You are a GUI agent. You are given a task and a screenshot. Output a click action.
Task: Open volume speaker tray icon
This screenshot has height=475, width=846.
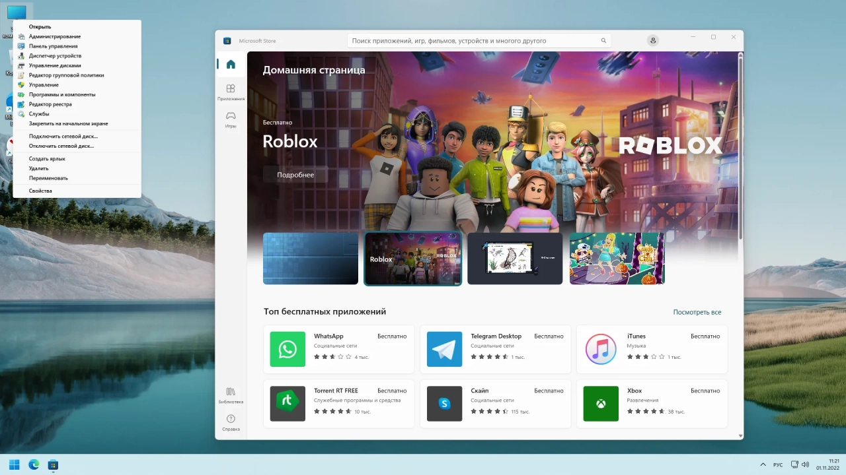click(805, 464)
